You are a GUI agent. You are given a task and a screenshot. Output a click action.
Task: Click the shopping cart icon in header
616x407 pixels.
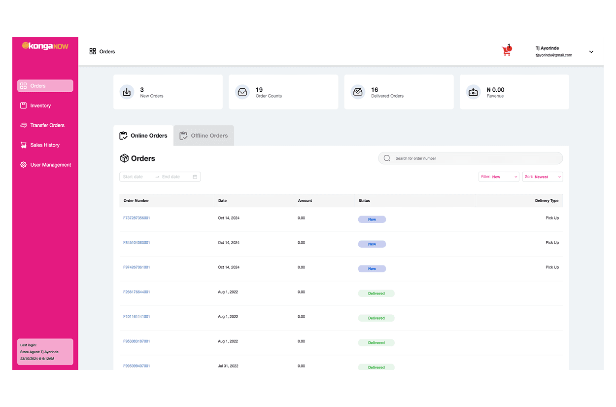506,50
